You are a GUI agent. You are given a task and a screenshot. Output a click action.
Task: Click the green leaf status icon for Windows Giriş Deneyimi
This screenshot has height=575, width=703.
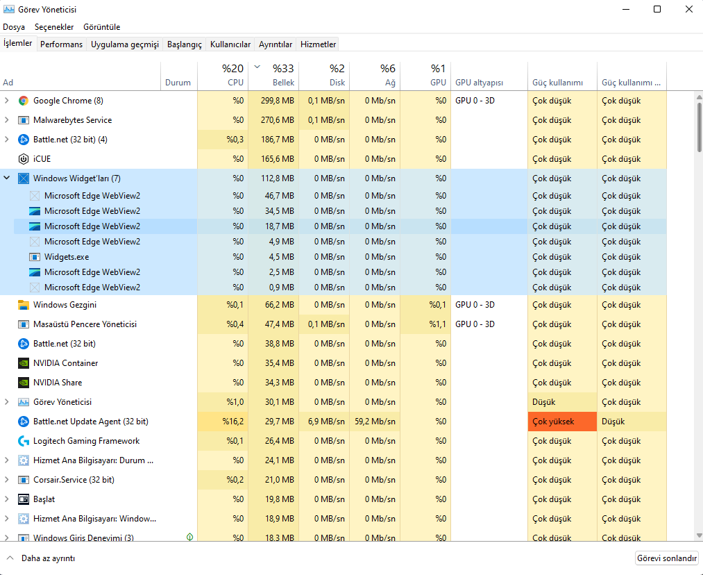(x=189, y=537)
